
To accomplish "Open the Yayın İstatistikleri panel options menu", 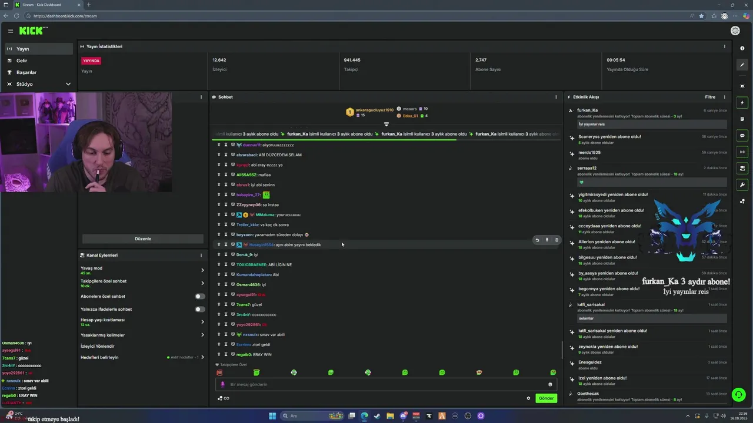I will tap(724, 46).
